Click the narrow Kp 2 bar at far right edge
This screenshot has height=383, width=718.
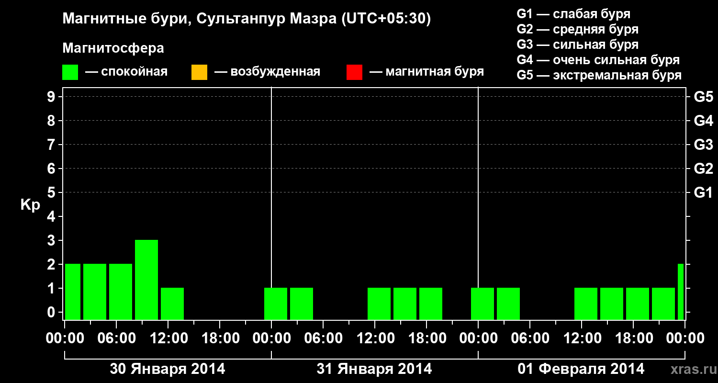(681, 292)
